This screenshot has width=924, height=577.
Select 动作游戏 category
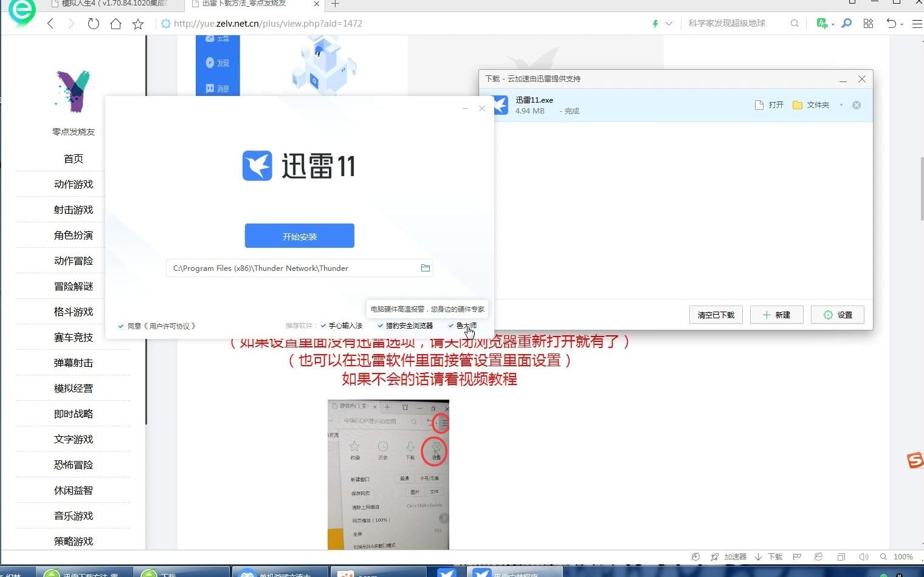click(74, 184)
